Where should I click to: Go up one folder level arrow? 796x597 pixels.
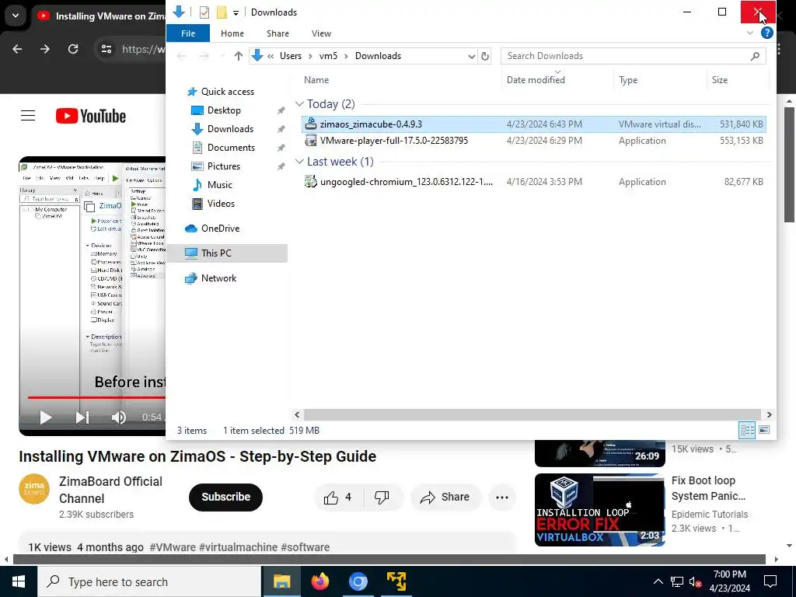(x=238, y=56)
